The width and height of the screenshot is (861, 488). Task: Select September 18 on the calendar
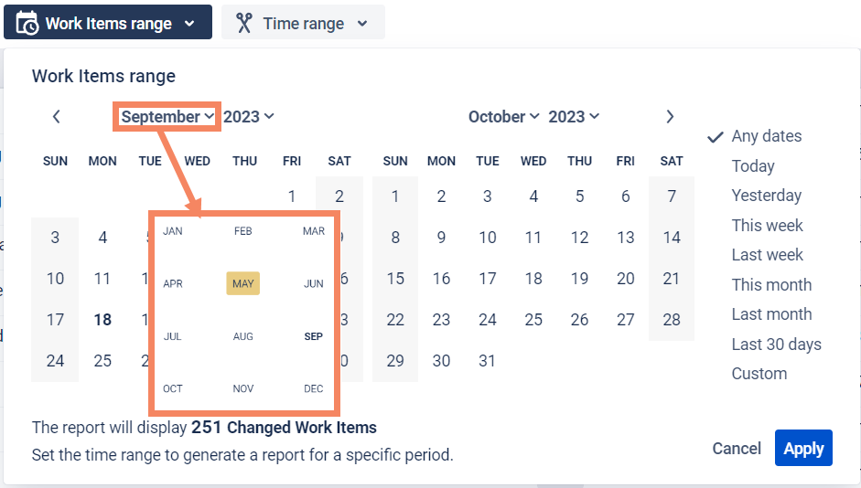coord(102,320)
